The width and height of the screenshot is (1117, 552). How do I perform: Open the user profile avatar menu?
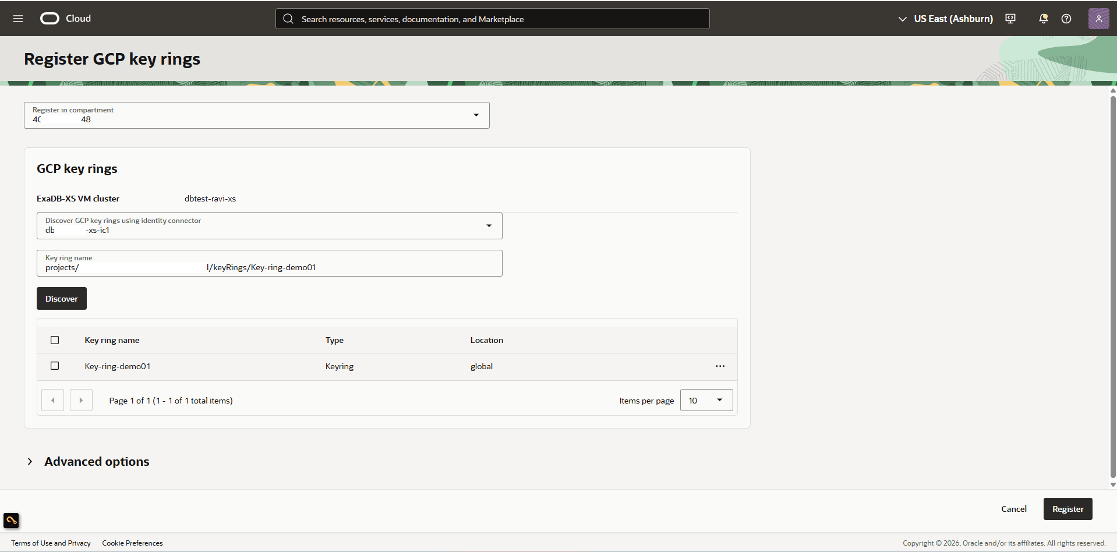click(1098, 19)
